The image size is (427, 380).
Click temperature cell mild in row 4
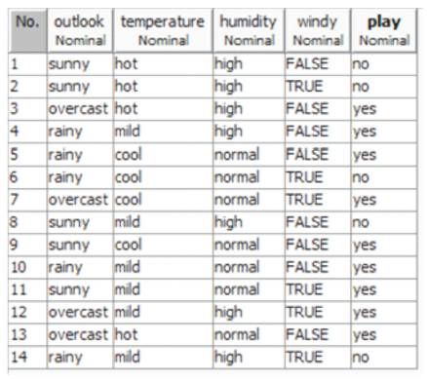point(163,132)
